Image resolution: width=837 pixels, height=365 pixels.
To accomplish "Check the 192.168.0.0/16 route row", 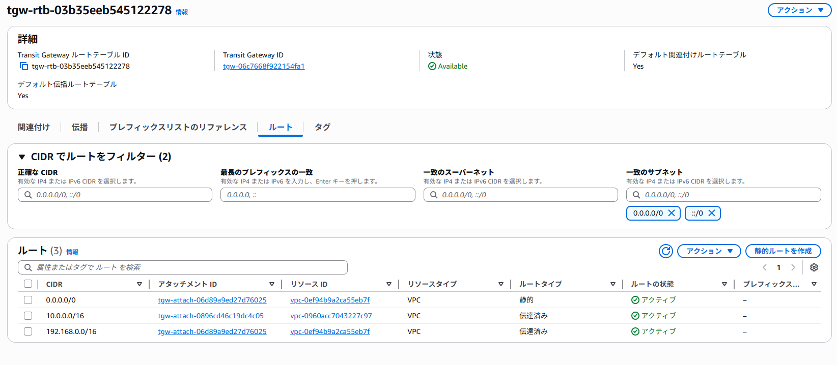I will 28,331.
